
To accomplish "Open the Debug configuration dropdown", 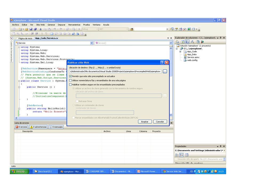I will coord(97,29).
